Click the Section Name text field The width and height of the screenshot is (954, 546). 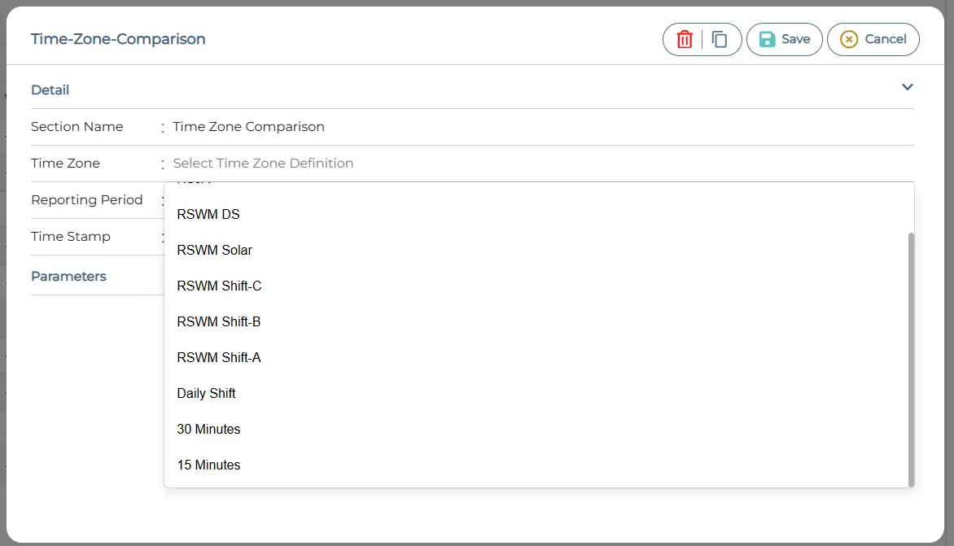pos(537,127)
